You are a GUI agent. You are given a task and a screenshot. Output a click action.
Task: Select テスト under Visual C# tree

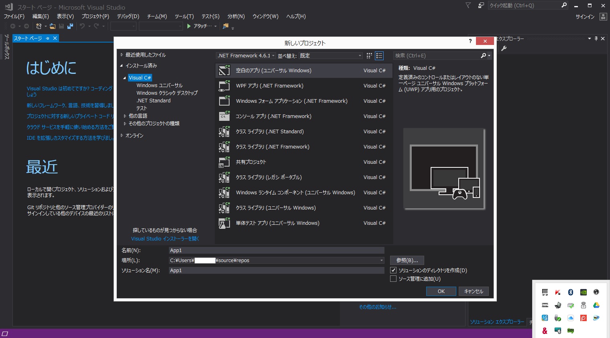click(x=142, y=108)
